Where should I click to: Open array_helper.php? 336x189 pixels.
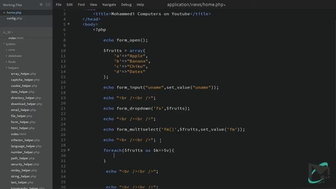click(23, 73)
